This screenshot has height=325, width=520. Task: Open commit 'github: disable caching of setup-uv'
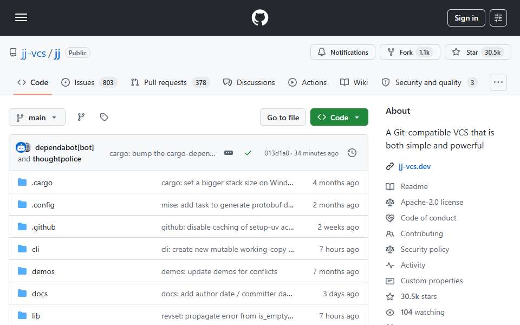[x=227, y=227]
